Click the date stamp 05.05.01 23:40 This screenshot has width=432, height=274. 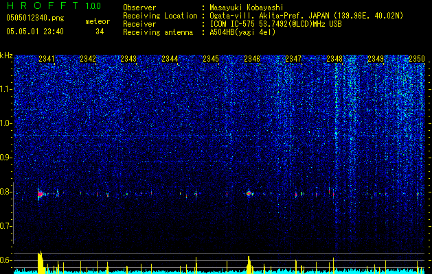[35, 32]
